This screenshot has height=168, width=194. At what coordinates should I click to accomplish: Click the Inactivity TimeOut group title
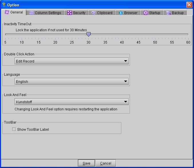17,24
